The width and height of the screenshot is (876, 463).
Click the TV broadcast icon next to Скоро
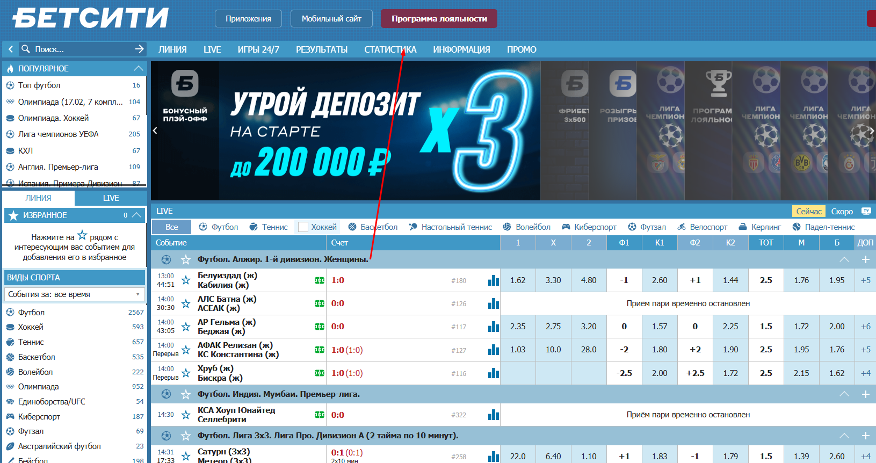click(866, 211)
